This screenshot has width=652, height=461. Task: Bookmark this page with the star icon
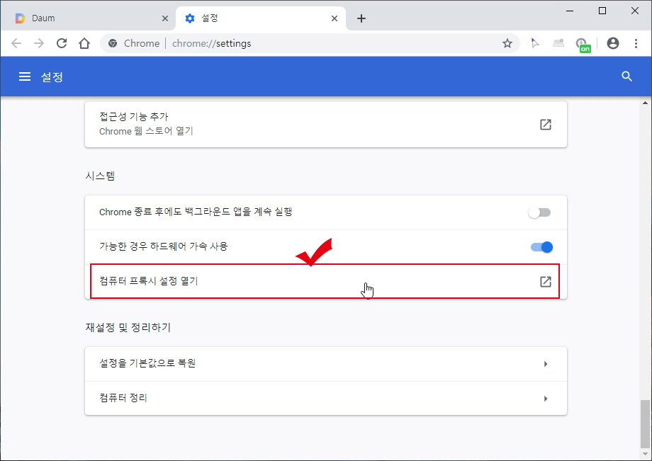click(507, 43)
